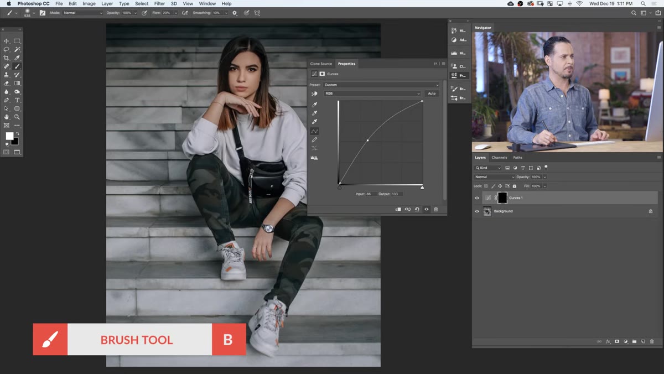Reset Curves adjustment to defaults
This screenshot has width=664, height=374.
click(x=417, y=209)
